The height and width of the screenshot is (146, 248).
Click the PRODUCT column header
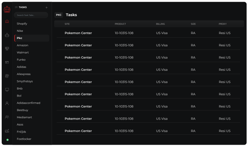tap(120, 24)
